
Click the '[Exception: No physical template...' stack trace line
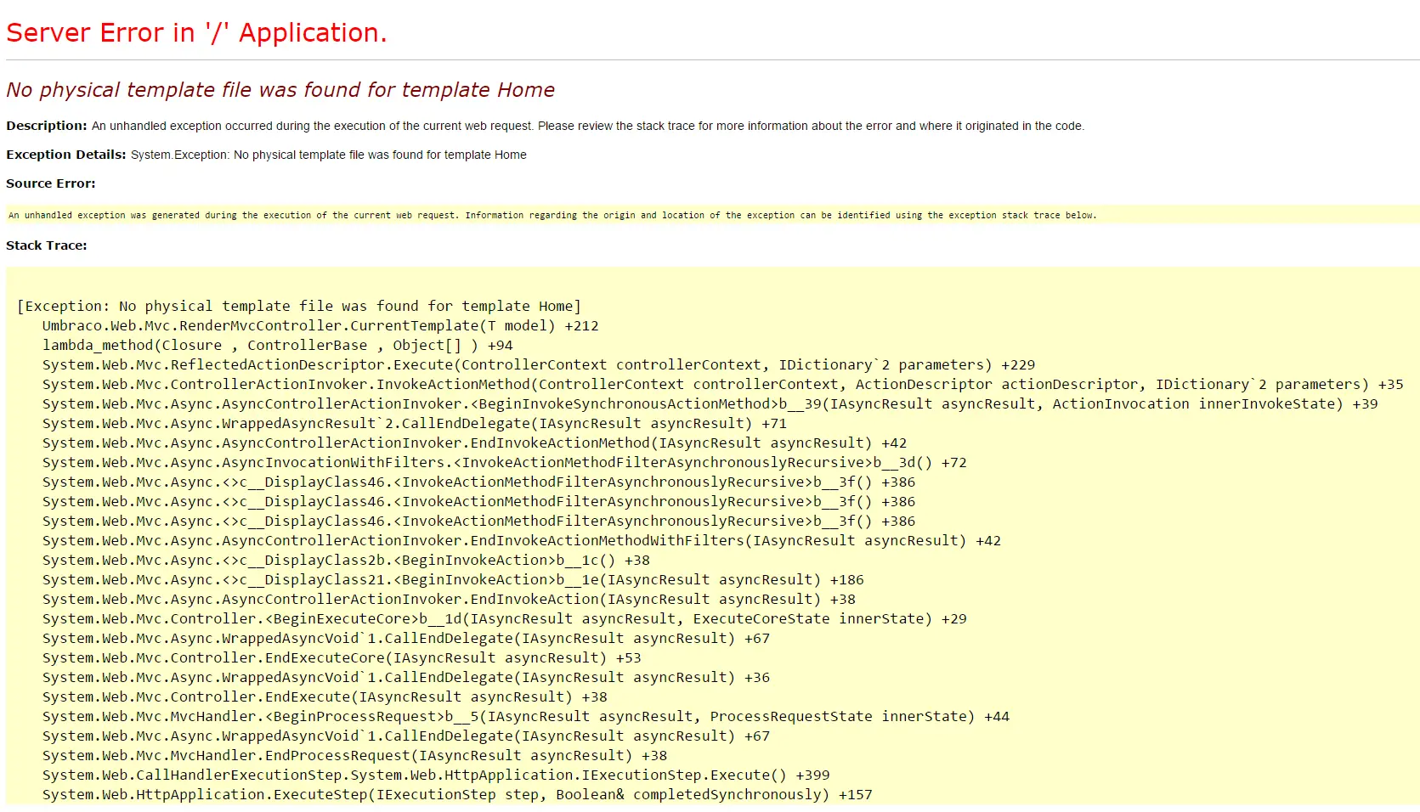(299, 307)
